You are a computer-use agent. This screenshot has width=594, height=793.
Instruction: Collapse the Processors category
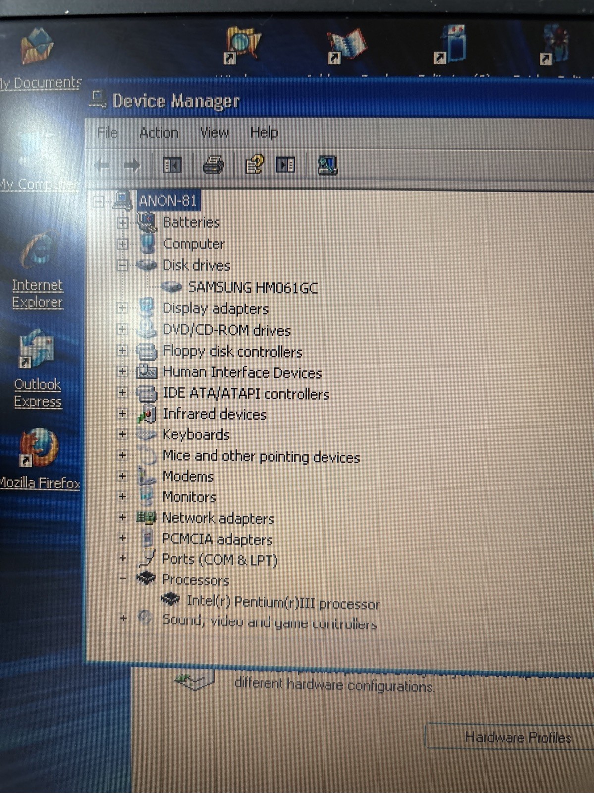(123, 578)
